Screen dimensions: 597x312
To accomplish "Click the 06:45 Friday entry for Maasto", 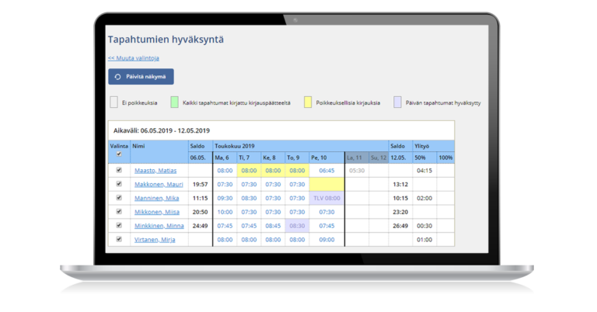I will point(326,170).
